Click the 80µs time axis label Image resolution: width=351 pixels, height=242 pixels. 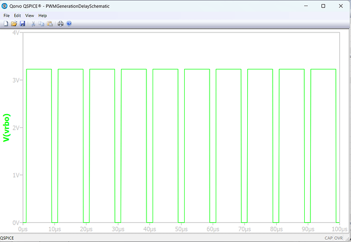click(x=276, y=229)
